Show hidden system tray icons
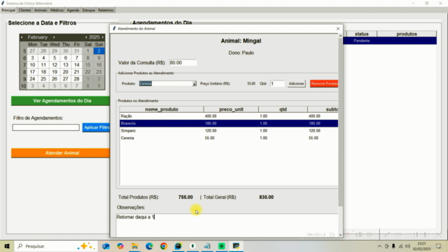 point(379,246)
